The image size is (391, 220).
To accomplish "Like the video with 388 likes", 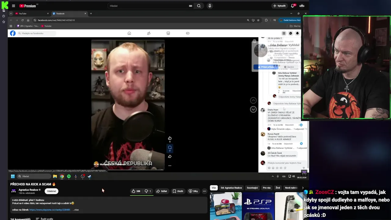I will pyautogui.click(x=136, y=191).
